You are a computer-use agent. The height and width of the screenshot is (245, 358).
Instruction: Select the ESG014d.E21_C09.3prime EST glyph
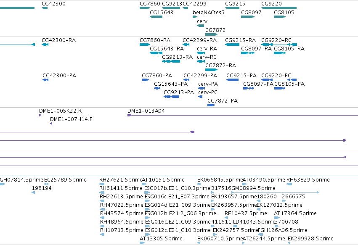147,209
